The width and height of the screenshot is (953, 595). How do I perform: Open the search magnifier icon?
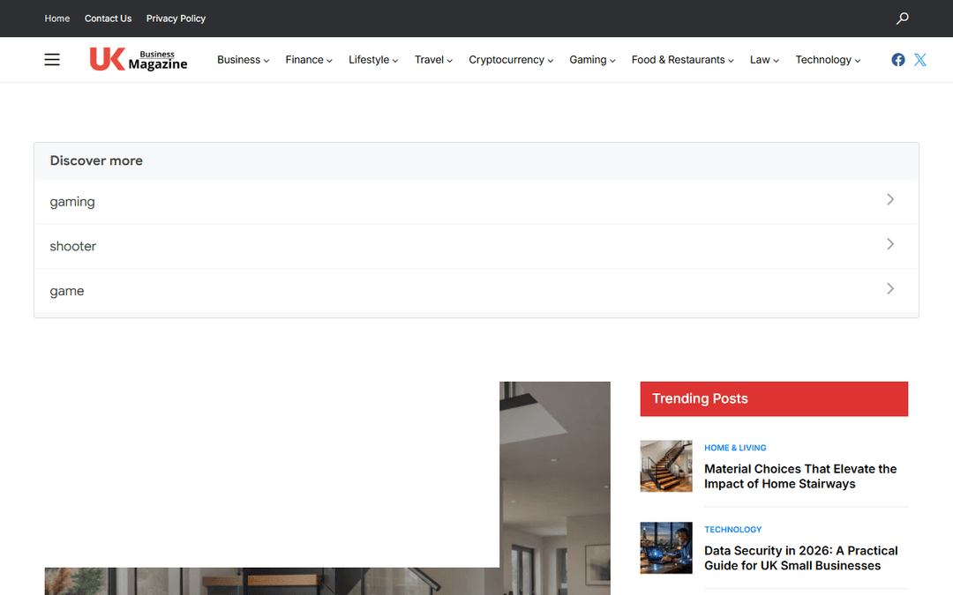[903, 19]
